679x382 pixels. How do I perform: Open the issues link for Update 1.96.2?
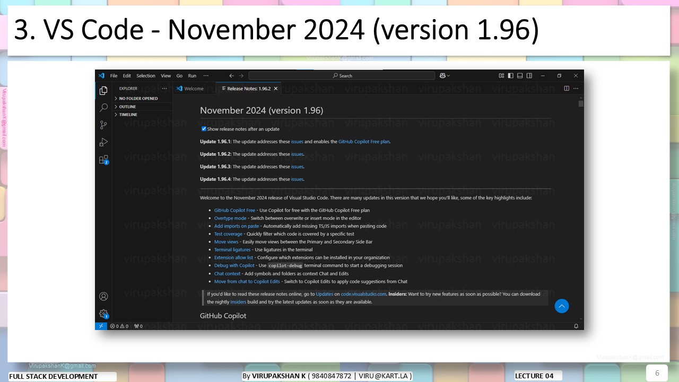pyautogui.click(x=297, y=154)
